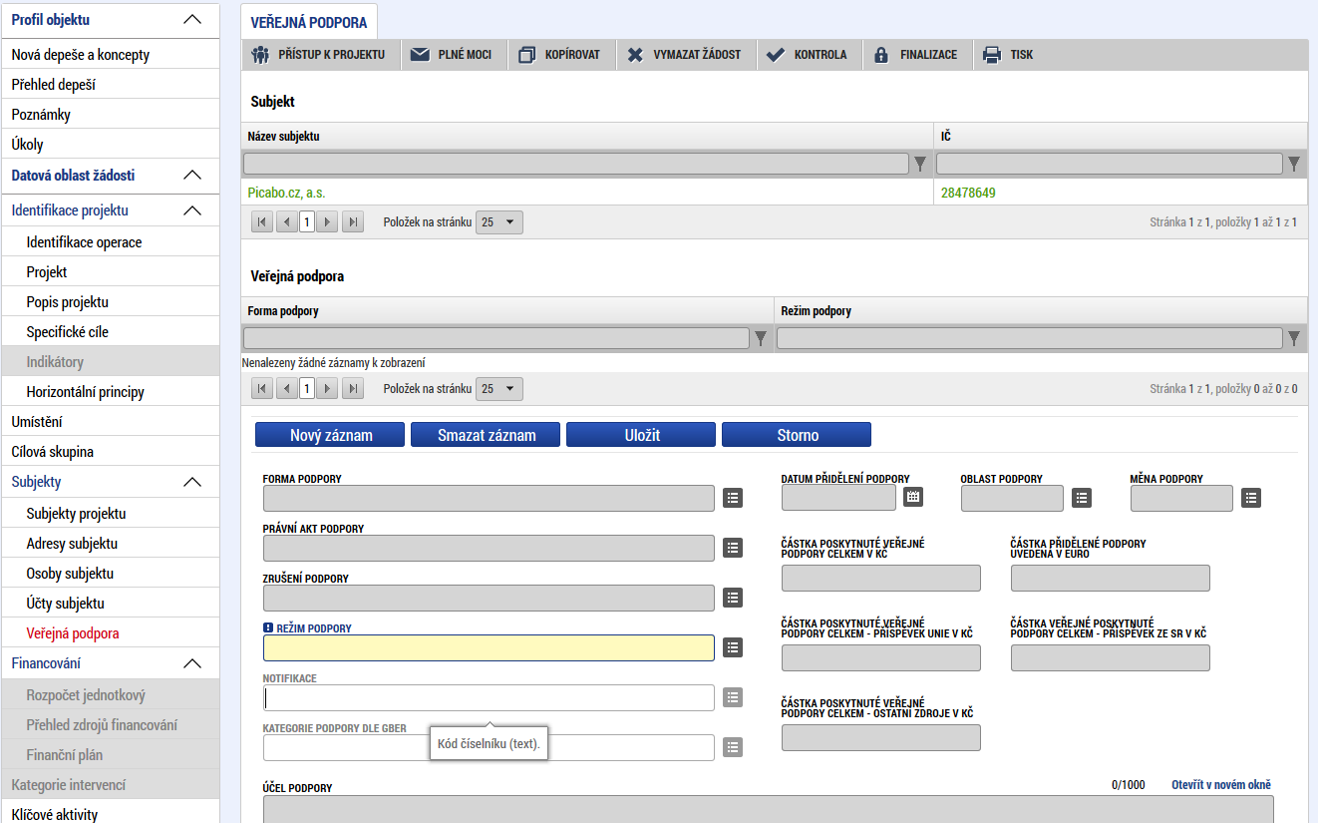The width and height of the screenshot is (1318, 823).
Task: Click filter icon for Forma podpory column
Action: click(x=761, y=339)
